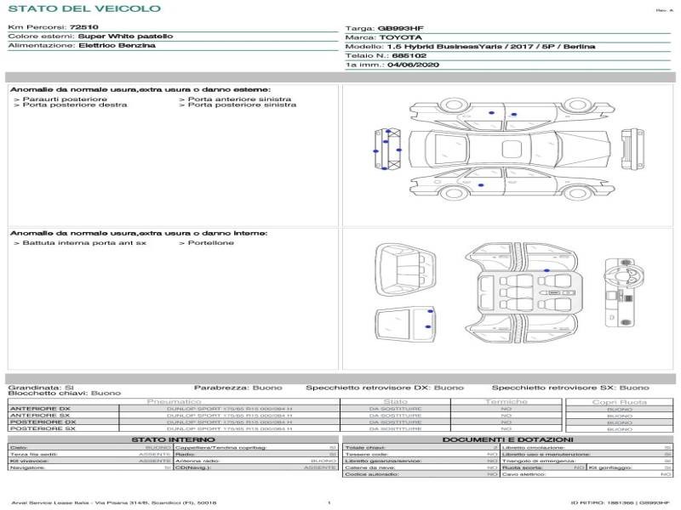This screenshot has height=510, width=681.
Task: Click the "Modello: 1.5 Hybrid BusinessYaris" line
Action: (470, 47)
